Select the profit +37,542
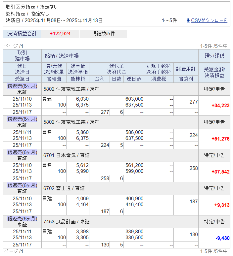 220,172
